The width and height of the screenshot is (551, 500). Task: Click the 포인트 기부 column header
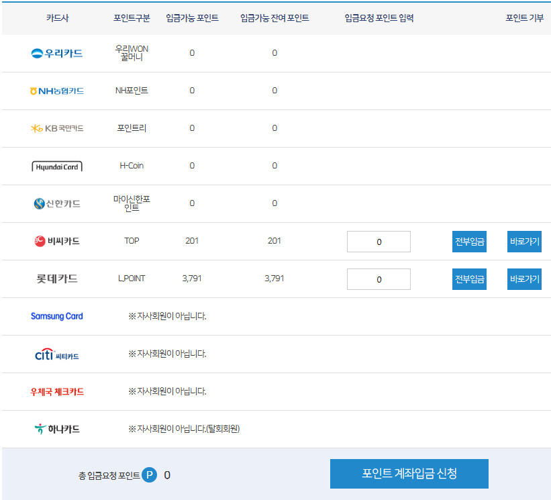point(524,18)
